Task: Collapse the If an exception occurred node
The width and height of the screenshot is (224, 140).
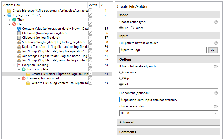Action: [x=19, y=79]
